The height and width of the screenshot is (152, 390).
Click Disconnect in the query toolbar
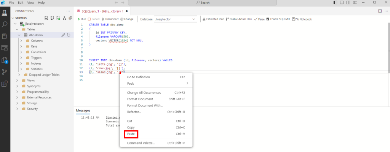point(110,19)
